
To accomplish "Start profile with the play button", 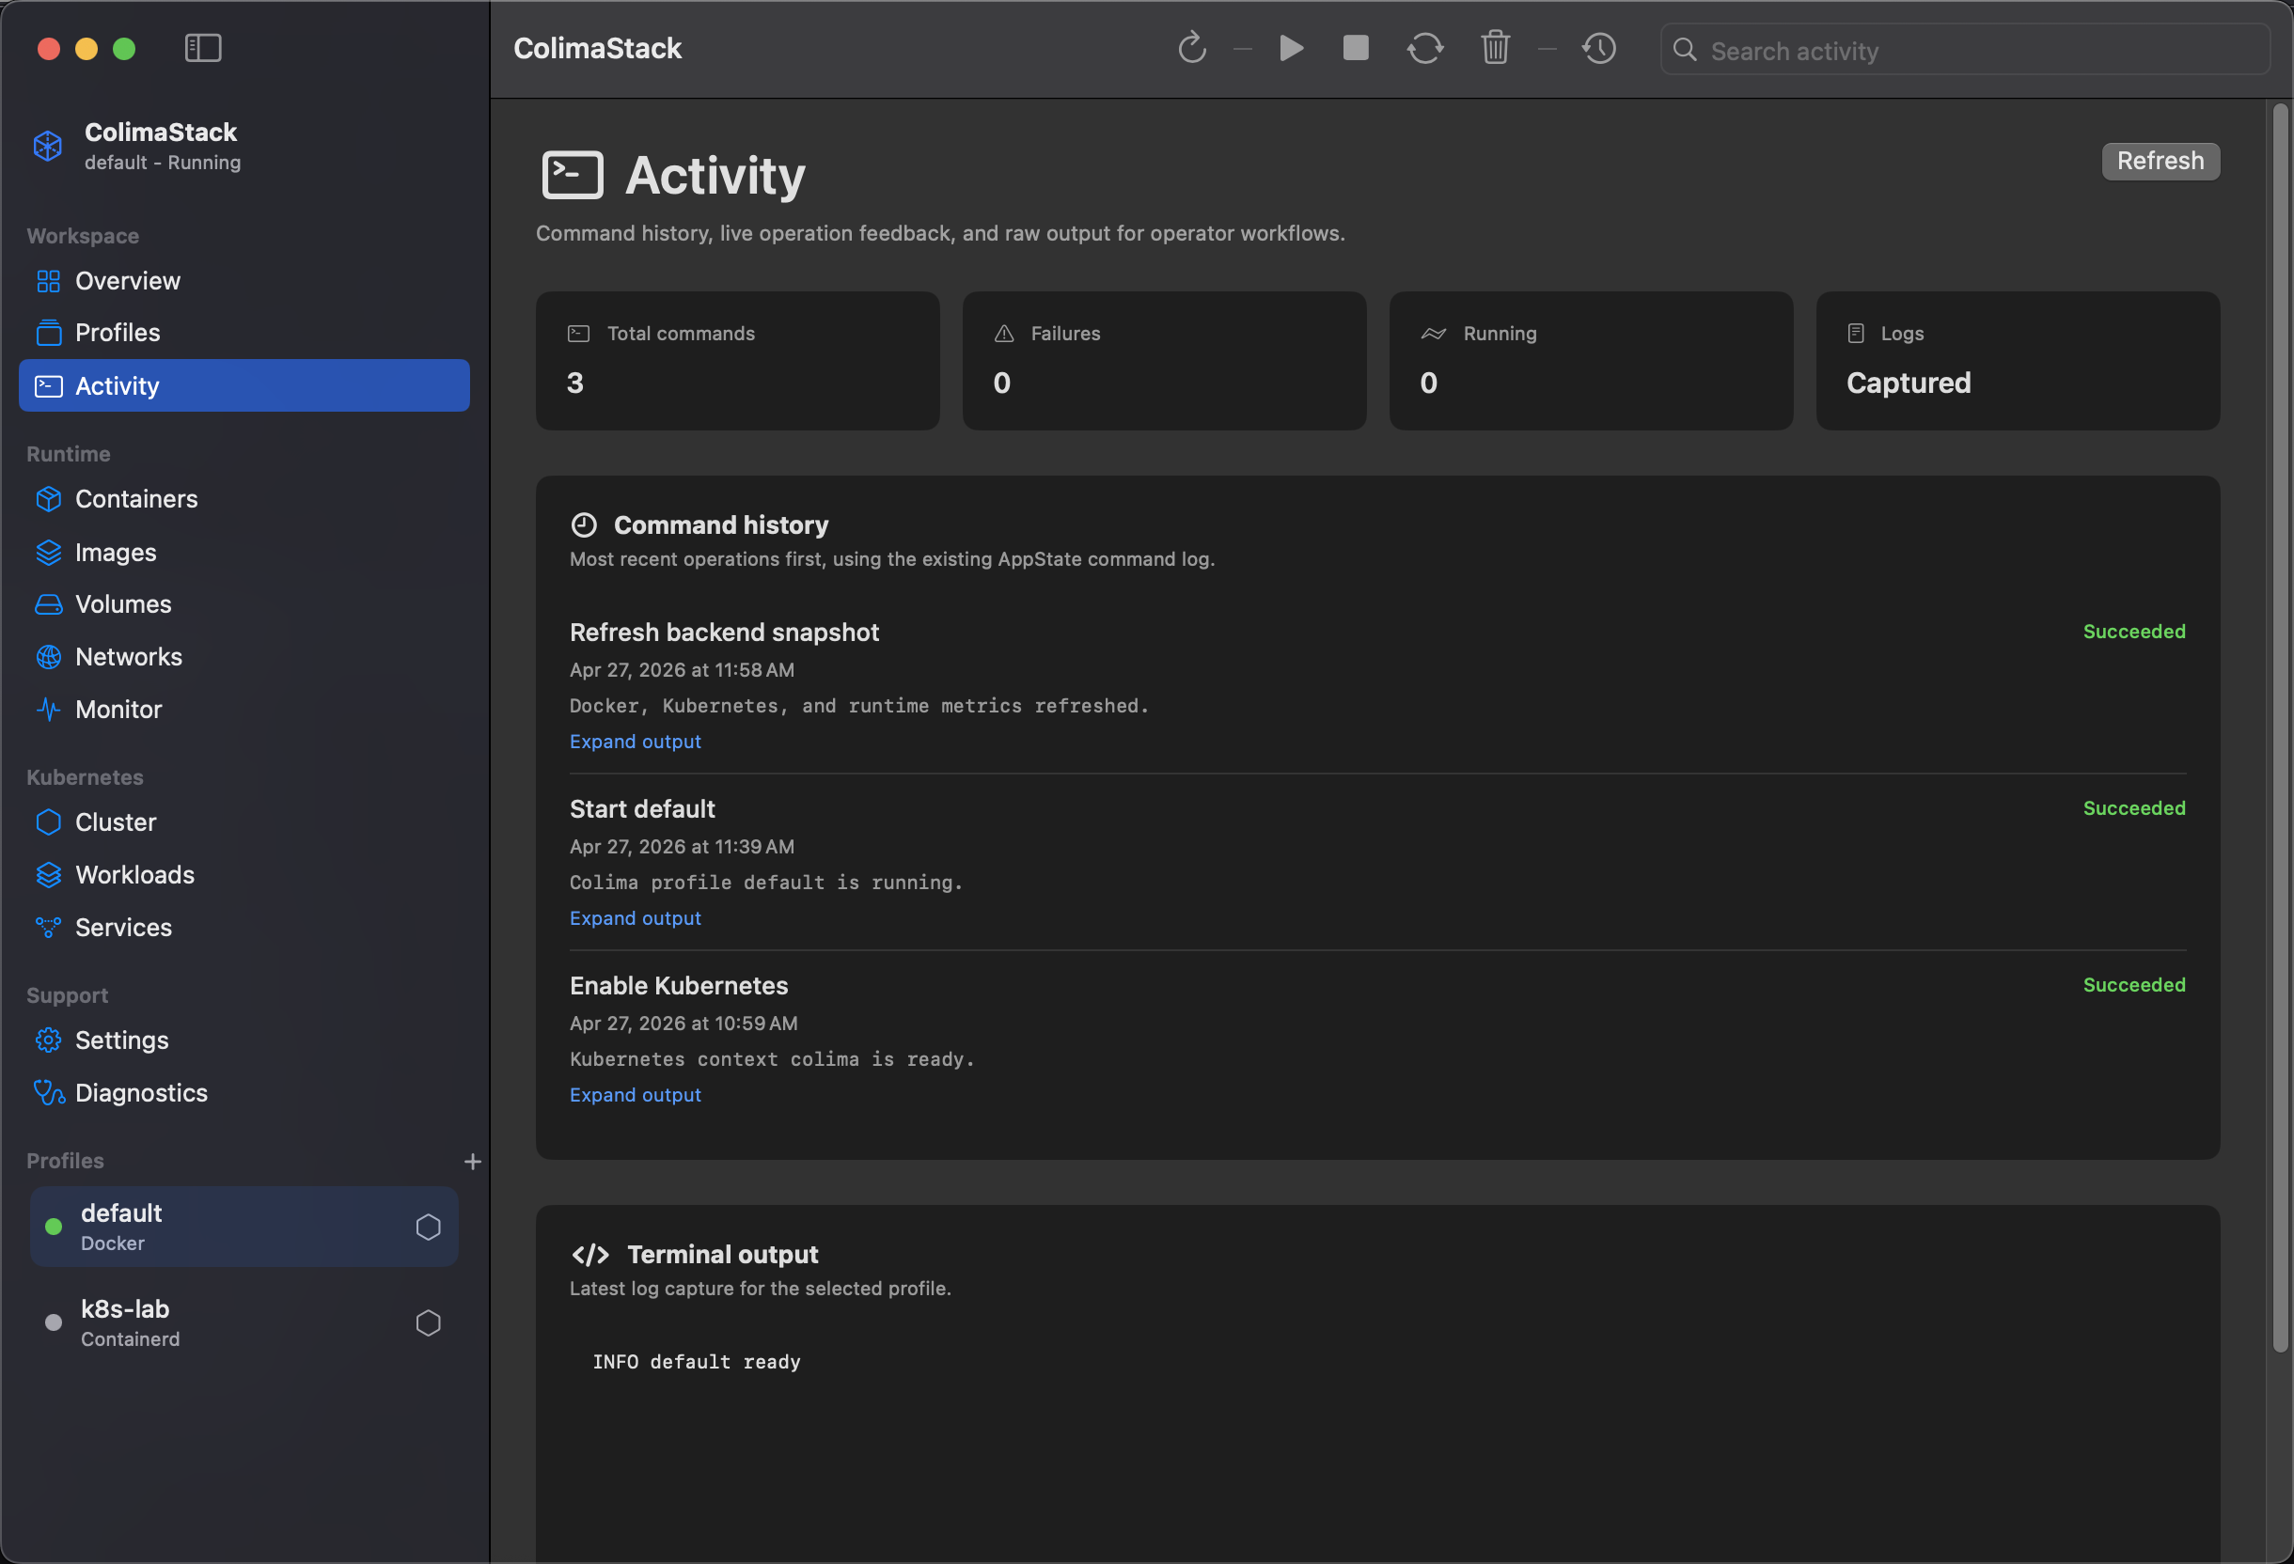I will 1291,48.
